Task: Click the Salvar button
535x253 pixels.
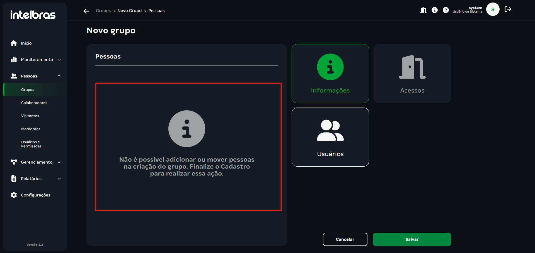Action: (x=411, y=239)
